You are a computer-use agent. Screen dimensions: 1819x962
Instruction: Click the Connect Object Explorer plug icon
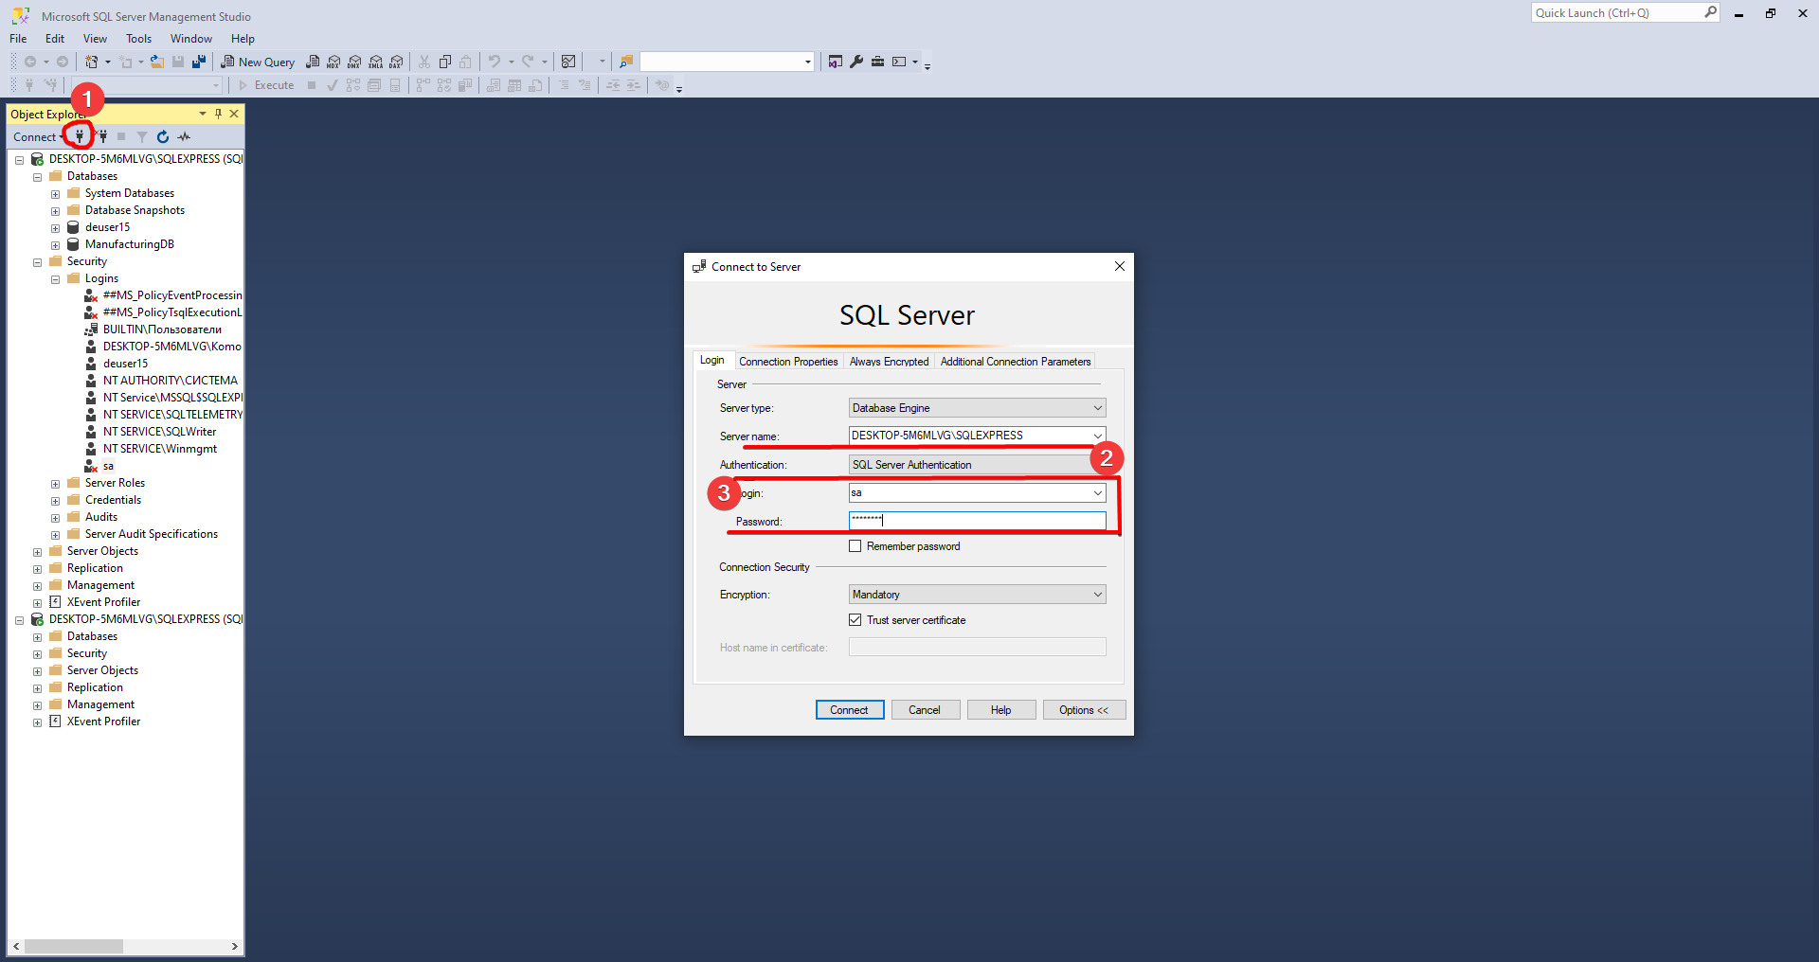[81, 136]
